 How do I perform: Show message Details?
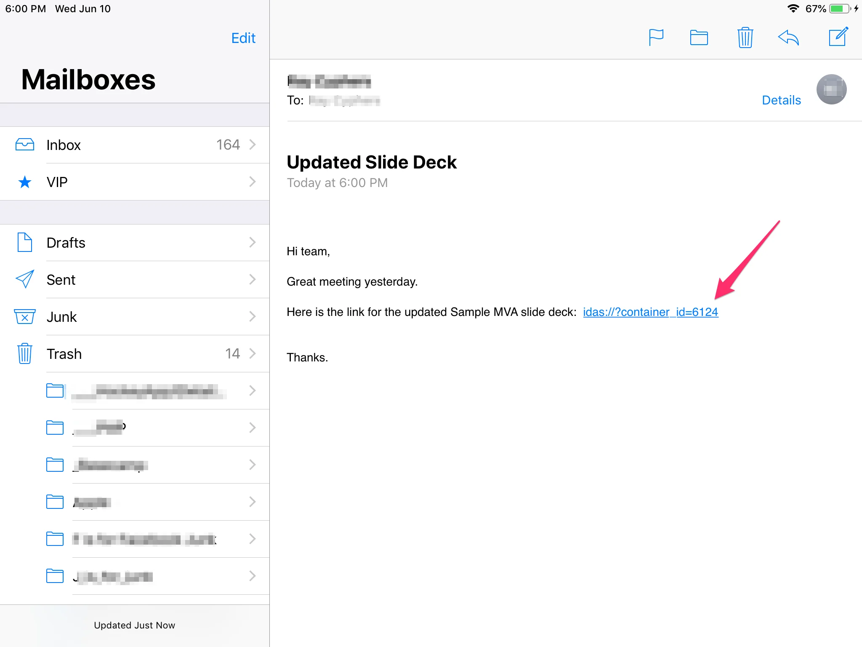781,100
